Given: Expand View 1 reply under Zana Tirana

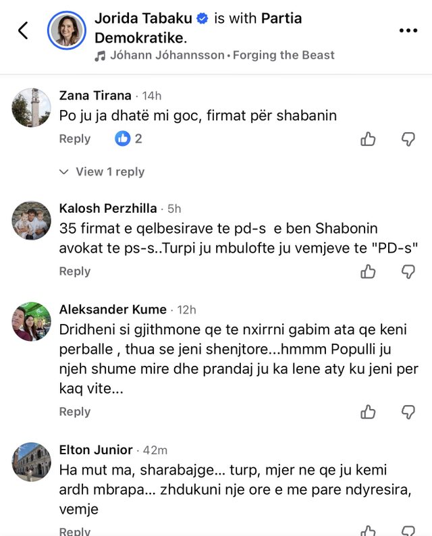Looking at the screenshot, I should point(103,171).
